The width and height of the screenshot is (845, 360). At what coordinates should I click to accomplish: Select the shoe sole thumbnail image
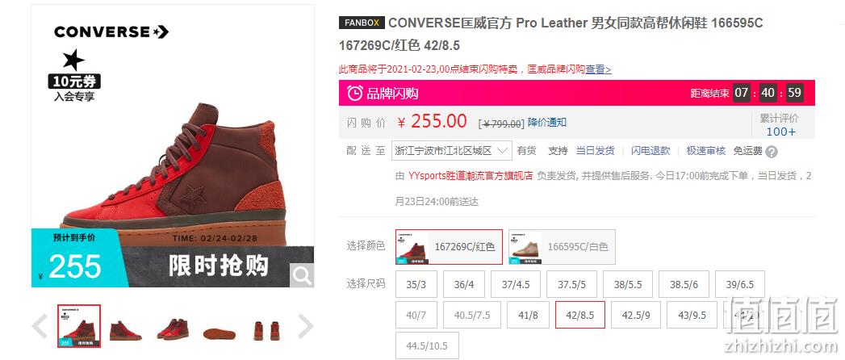point(220,333)
